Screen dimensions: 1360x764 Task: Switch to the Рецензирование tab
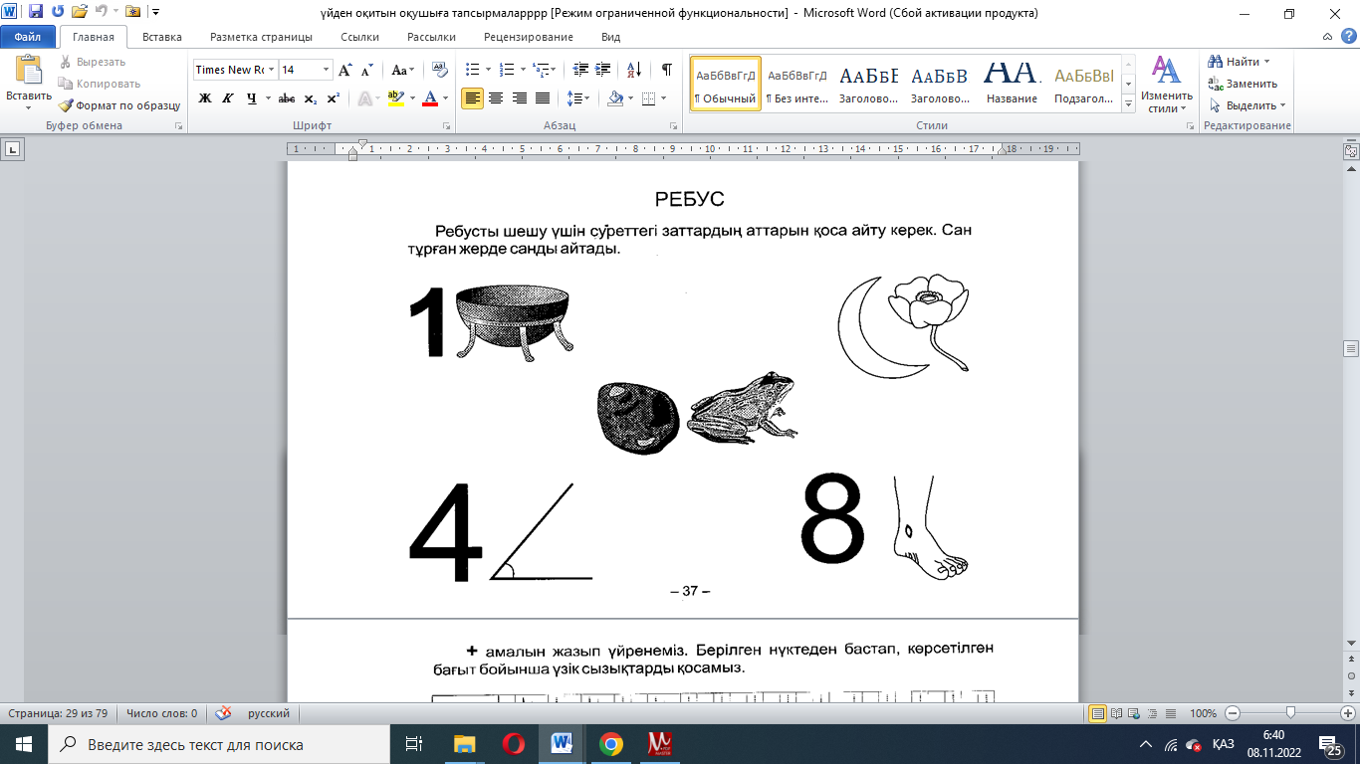click(x=529, y=37)
